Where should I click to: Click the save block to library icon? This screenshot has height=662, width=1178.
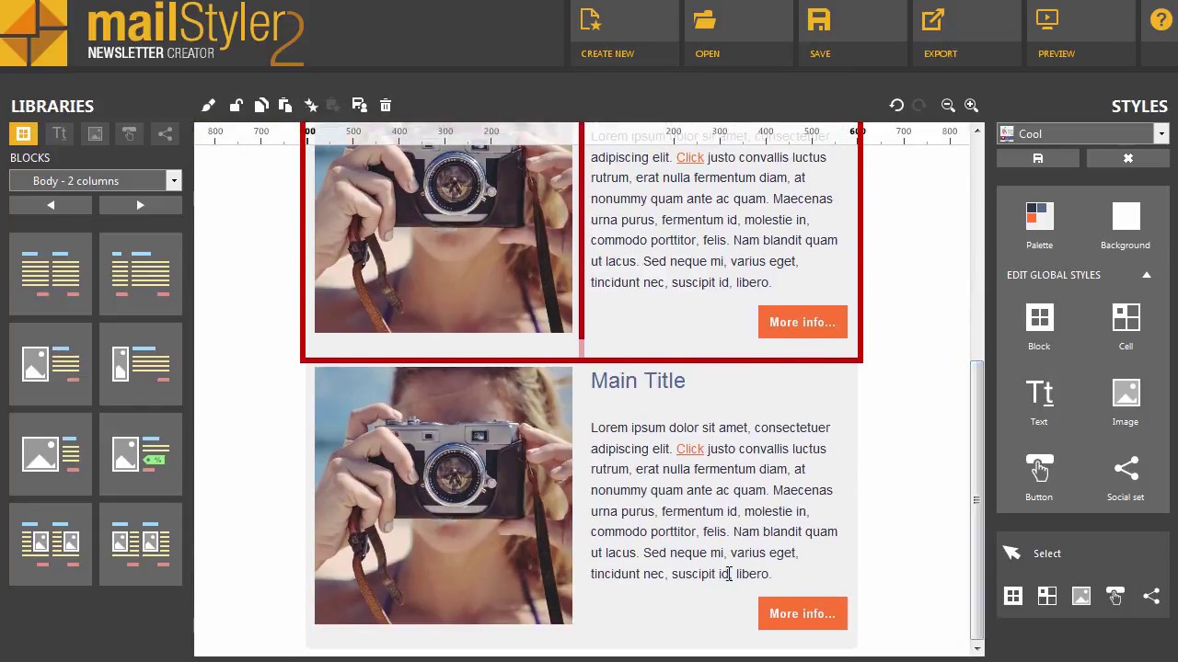(360, 105)
